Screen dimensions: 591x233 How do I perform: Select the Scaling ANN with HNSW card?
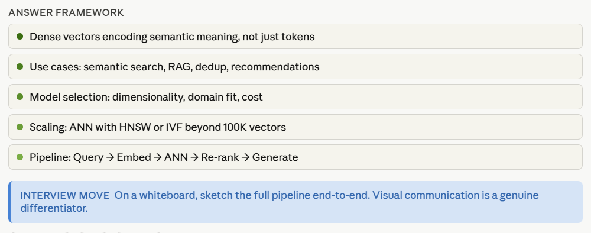pos(295,127)
